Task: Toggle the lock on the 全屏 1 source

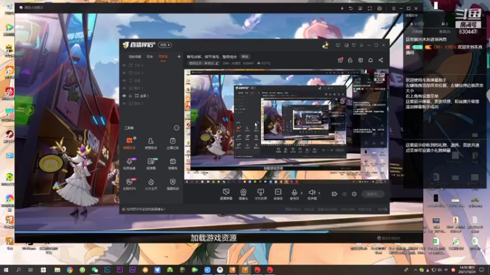Action: (x=130, y=96)
